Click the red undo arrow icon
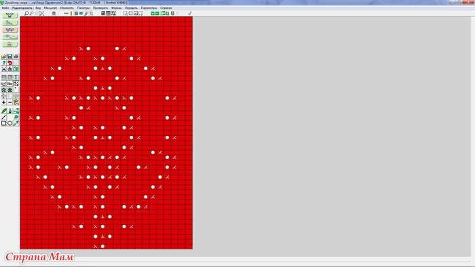 point(9,63)
